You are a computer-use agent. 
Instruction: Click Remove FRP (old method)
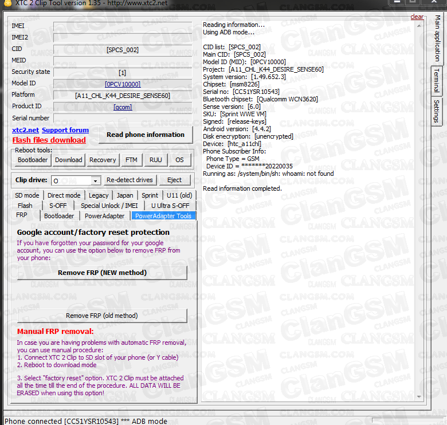pos(102,316)
